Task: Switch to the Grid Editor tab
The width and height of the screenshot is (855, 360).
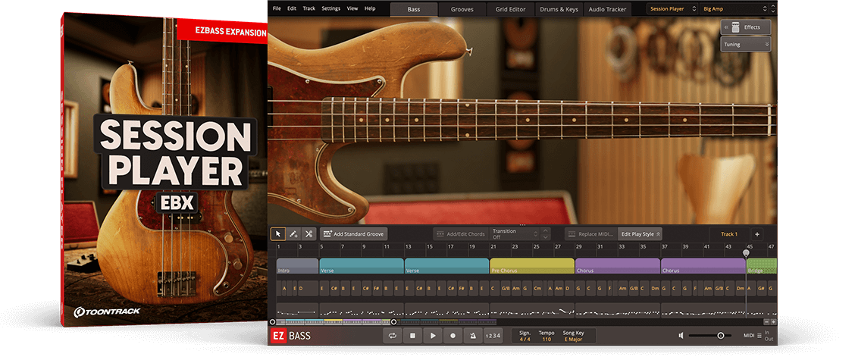Action: click(x=510, y=9)
